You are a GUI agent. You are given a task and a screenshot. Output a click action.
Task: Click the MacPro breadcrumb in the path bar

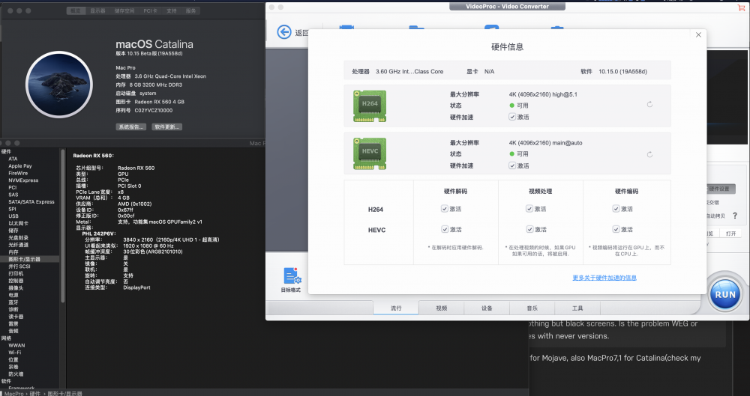(x=13, y=393)
